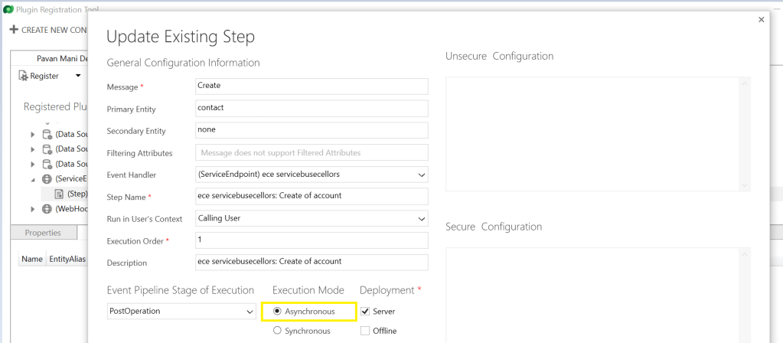Select the Synchronous execution mode
The width and height of the screenshot is (783, 343).
coord(277,331)
